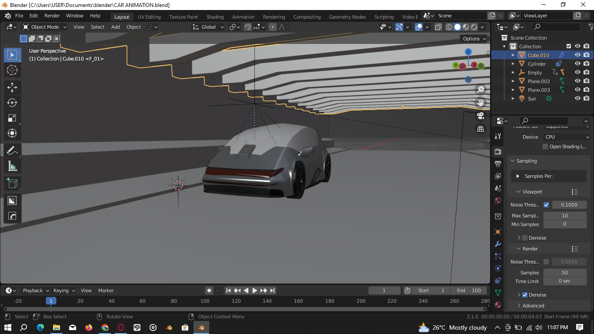Disable Plane.002 in renders camera icon
Viewport: 594px width, 334px height.
click(587, 81)
